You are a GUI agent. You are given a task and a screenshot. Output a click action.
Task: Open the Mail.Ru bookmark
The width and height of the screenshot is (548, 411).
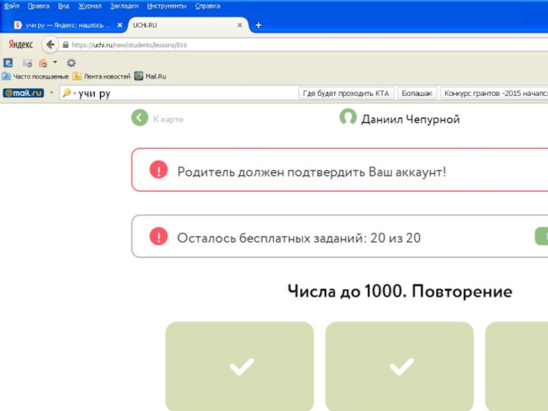(x=150, y=76)
